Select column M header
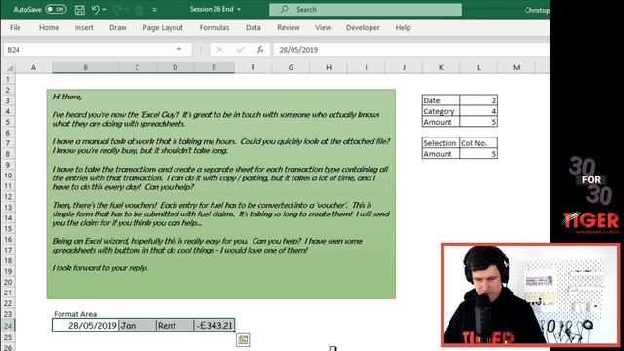 coord(516,68)
